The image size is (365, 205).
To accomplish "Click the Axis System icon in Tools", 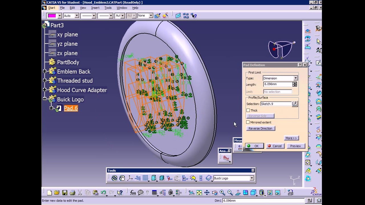I will (x=130, y=178).
